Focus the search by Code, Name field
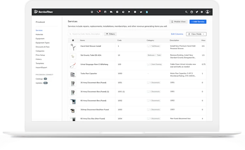 click(86, 34)
